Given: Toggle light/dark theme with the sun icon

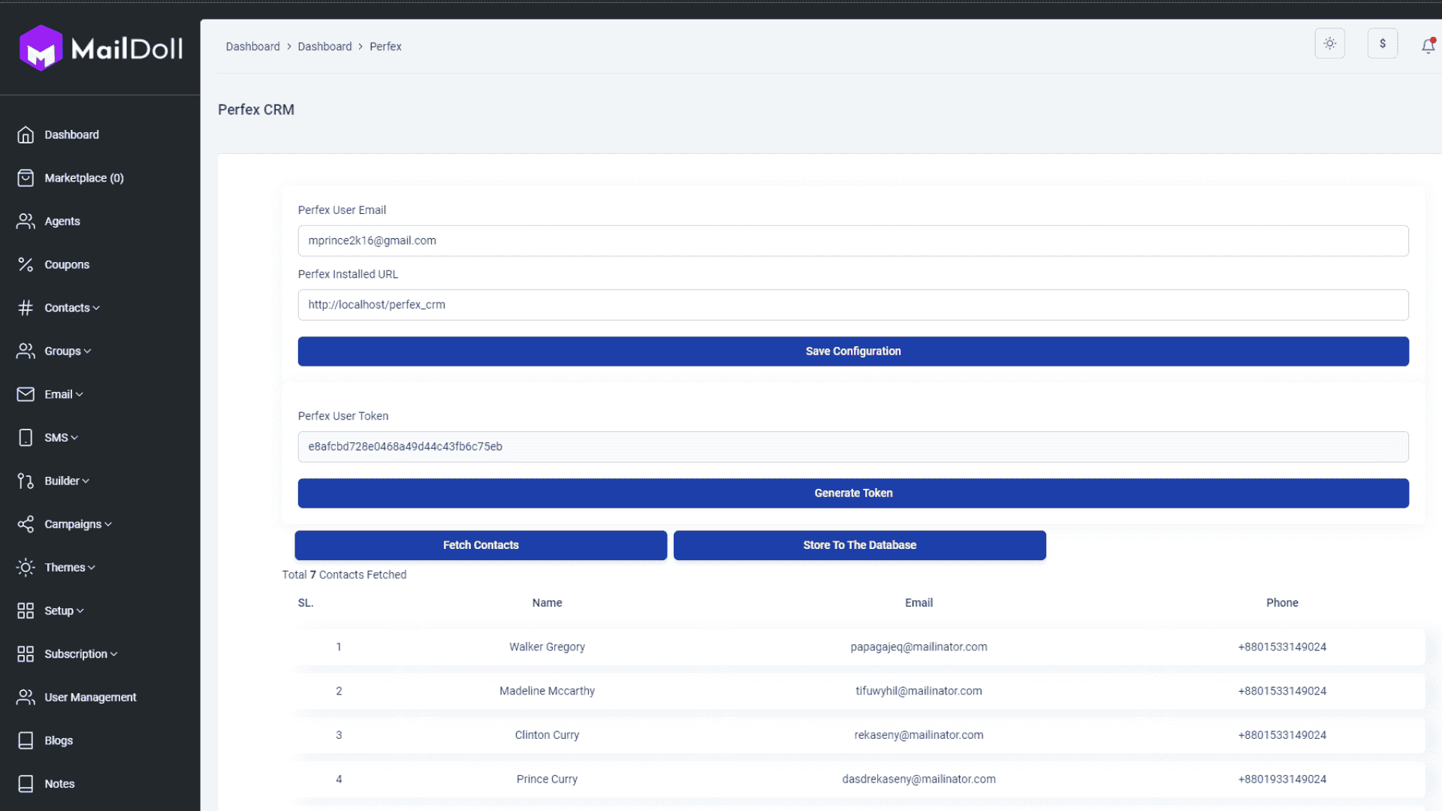Looking at the screenshot, I should pos(1329,44).
